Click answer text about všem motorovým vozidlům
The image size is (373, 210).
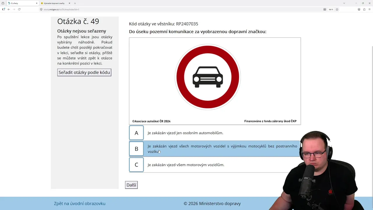click(186, 165)
